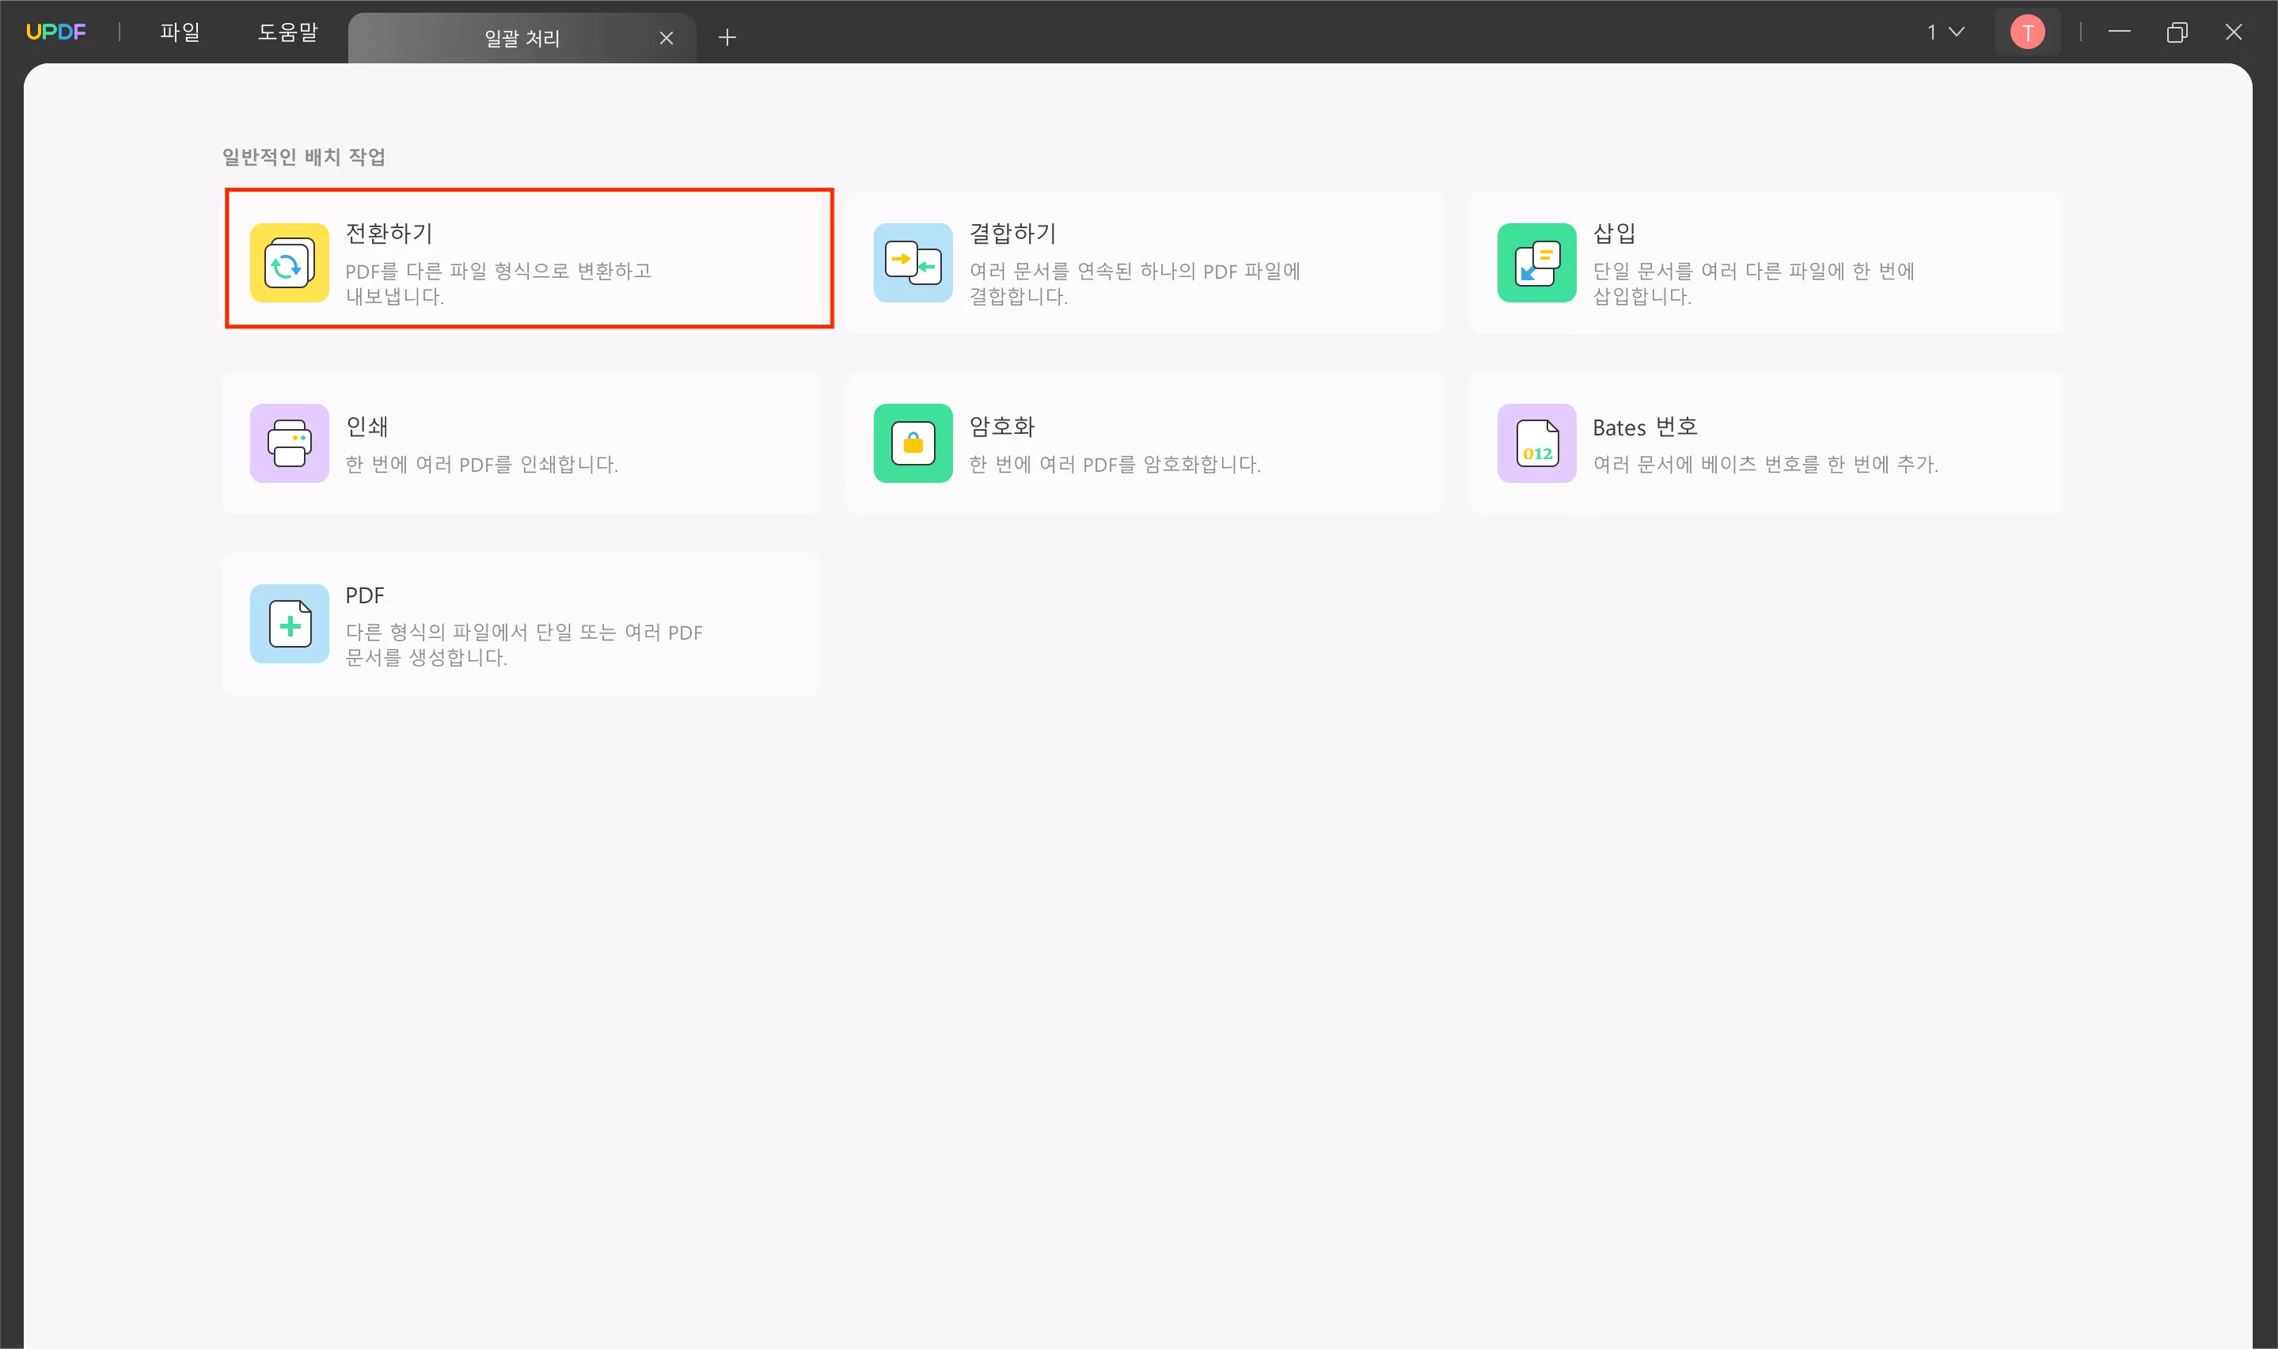The height and width of the screenshot is (1349, 2278).
Task: Click text '다른 형식의 파일에서 단일 또는 여러 PDF 문서를 생성합니다.'
Action: (x=523, y=644)
